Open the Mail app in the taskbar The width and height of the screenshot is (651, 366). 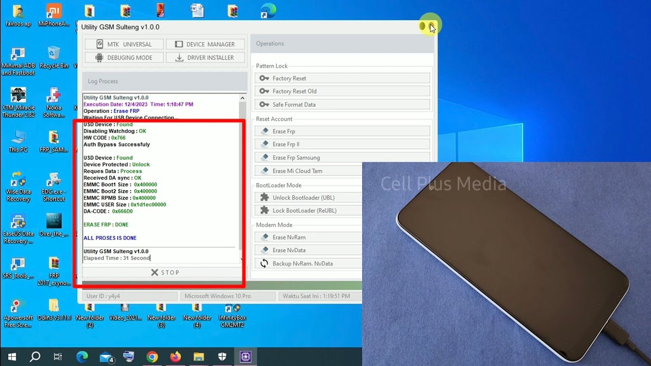point(105,356)
